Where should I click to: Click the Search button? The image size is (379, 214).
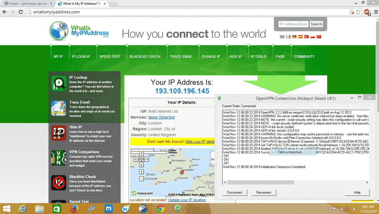pyautogui.click(x=316, y=24)
